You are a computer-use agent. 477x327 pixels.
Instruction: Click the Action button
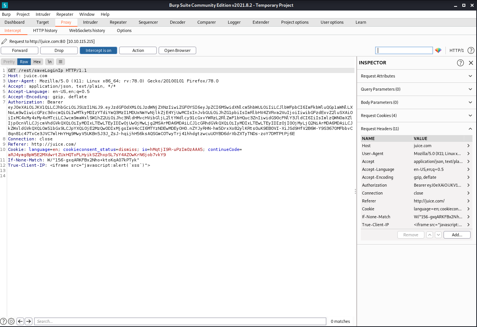(x=138, y=50)
